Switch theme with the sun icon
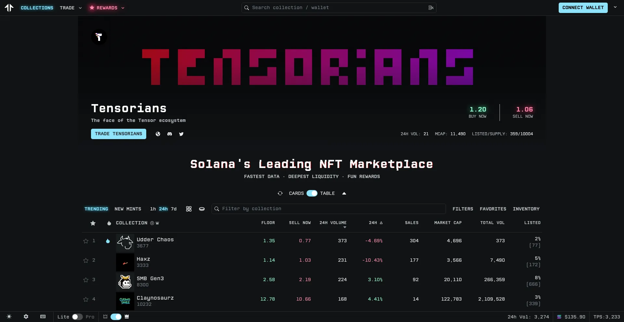Screen dimensions: 624x322 (9, 316)
